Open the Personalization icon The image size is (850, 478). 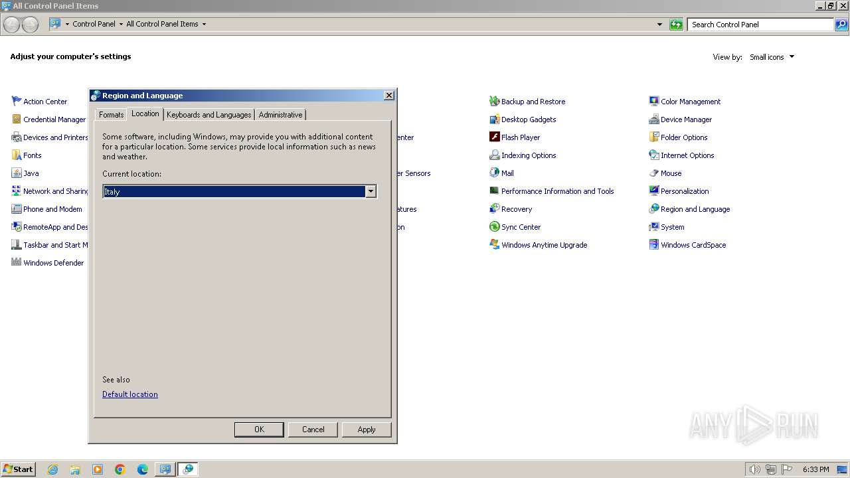tap(654, 191)
